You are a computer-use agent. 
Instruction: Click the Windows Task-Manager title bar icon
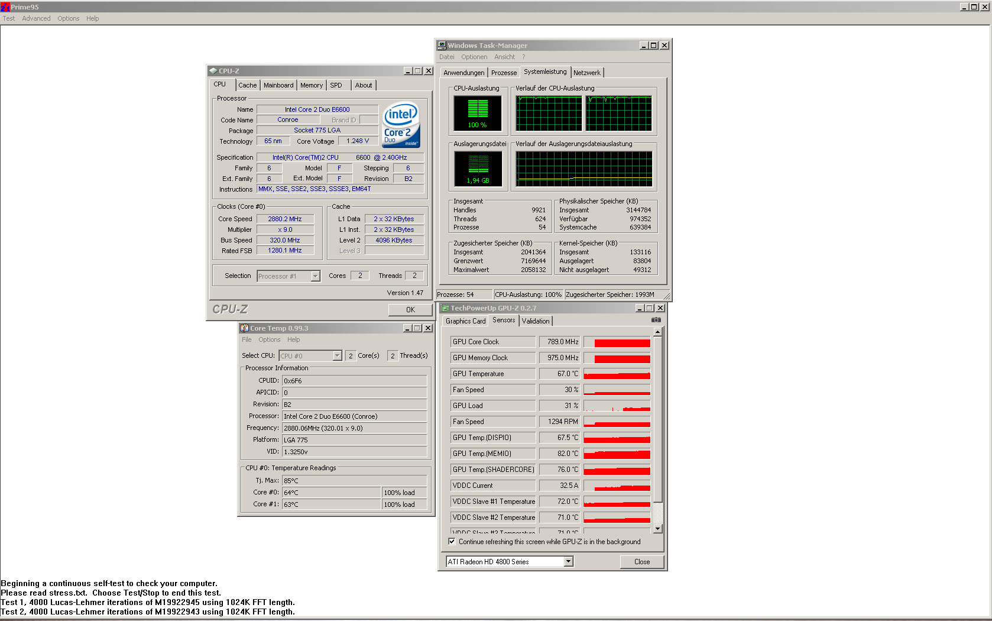pos(442,46)
